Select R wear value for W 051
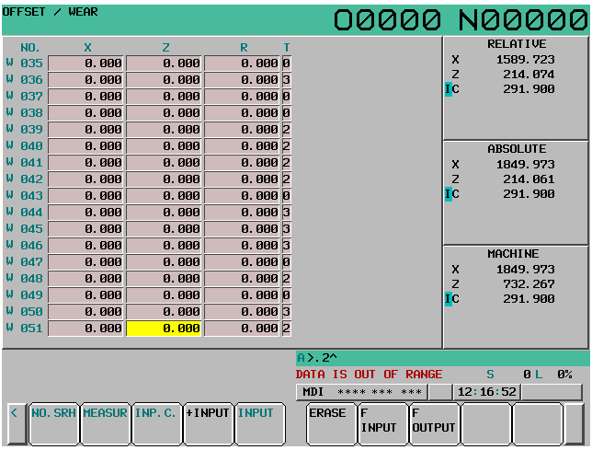The image size is (592, 450). (242, 329)
